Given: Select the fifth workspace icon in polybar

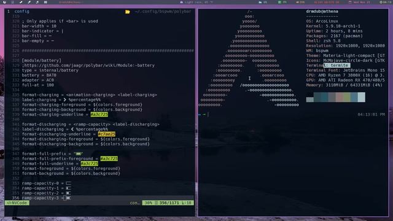Looking at the screenshot, I should coord(37,2).
